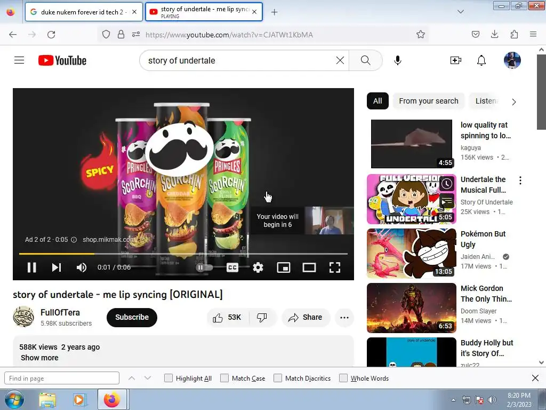Close the duke nukem forever tab
Viewport: 546px width, 410px height.
pos(134,12)
